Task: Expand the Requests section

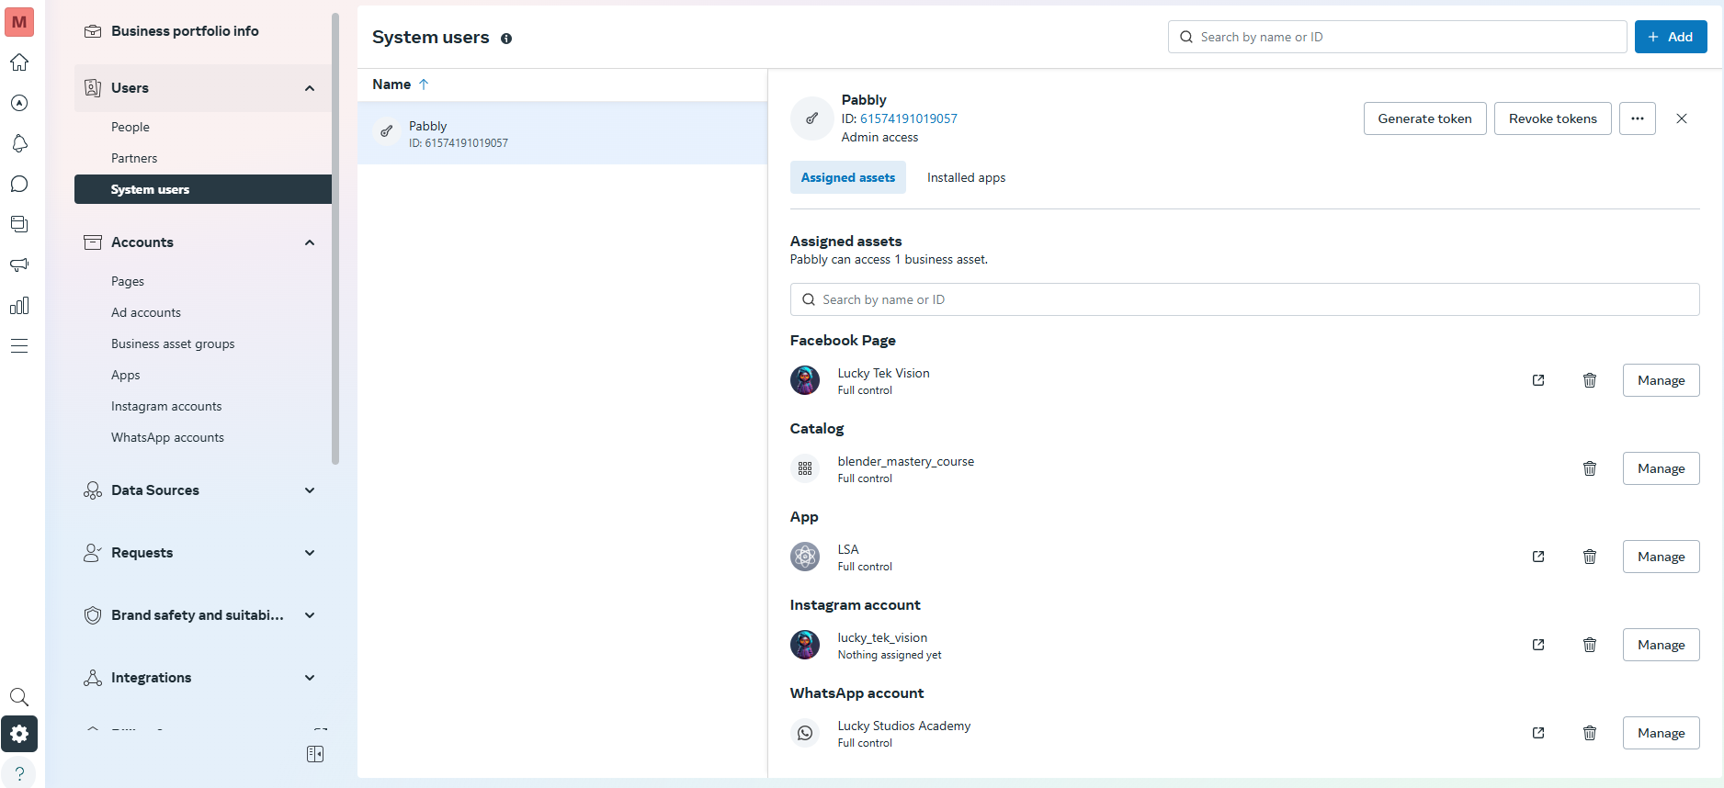Action: 310,553
